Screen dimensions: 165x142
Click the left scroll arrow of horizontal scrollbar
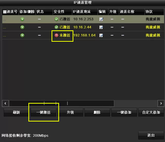(x=5, y=103)
